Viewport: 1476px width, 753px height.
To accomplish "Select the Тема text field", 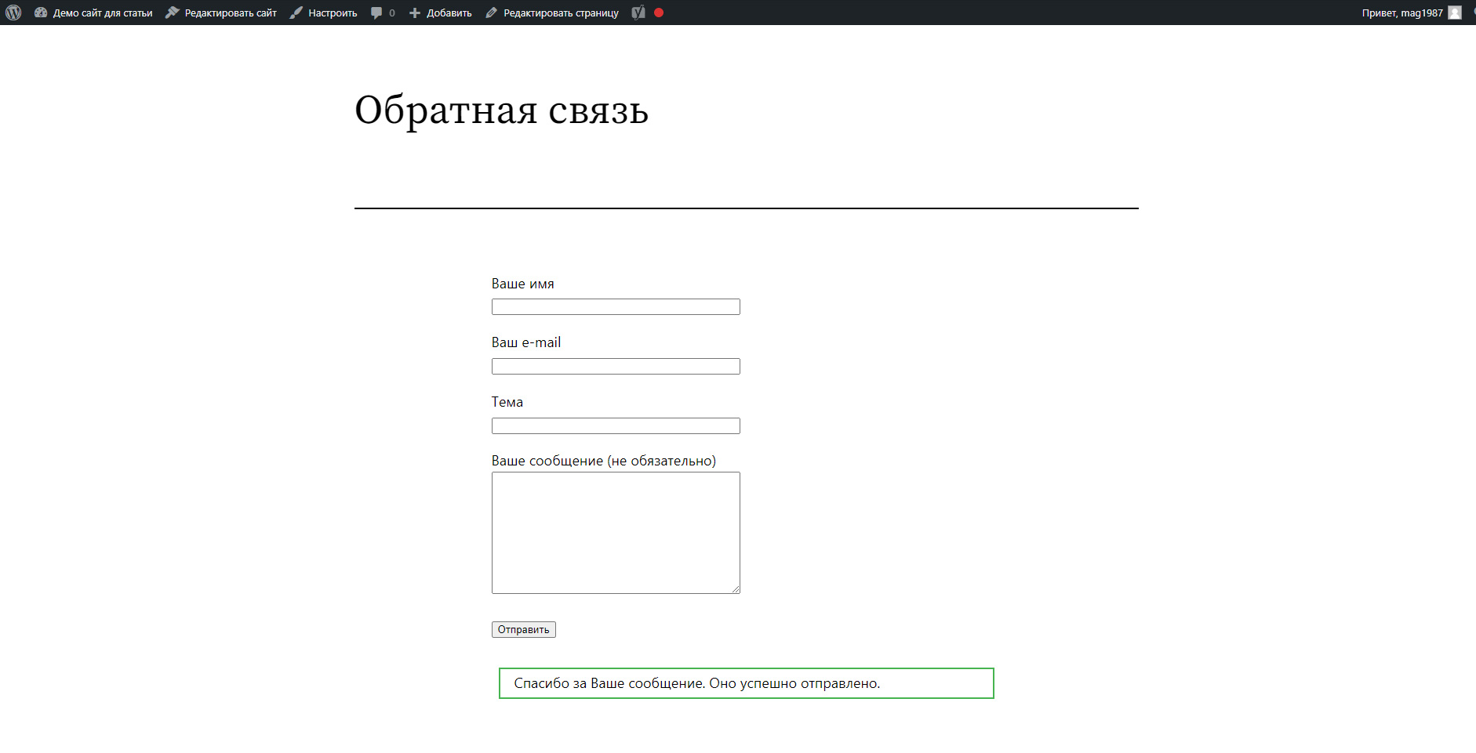I will pyautogui.click(x=616, y=426).
